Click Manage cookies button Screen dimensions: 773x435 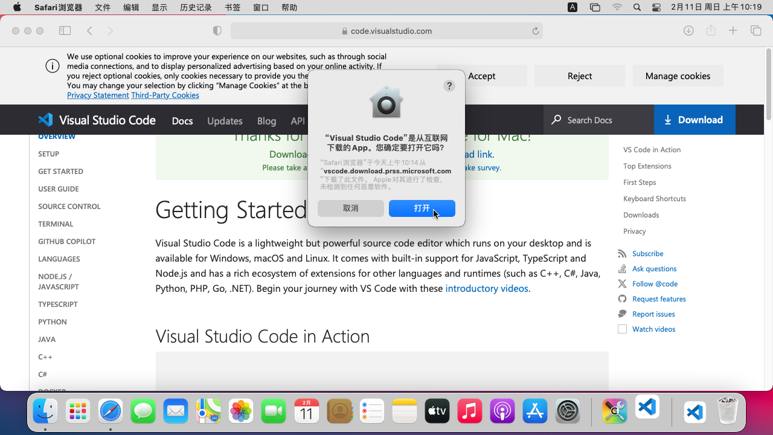coord(678,76)
